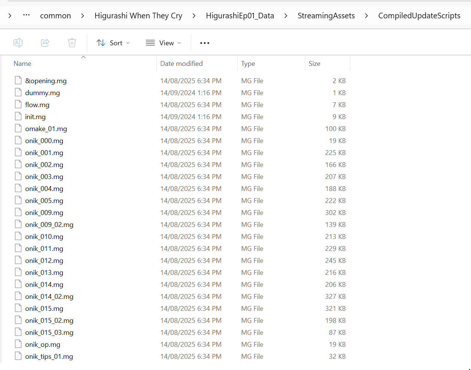Click the file icon beside init.mg
471x370 pixels.
[18, 116]
